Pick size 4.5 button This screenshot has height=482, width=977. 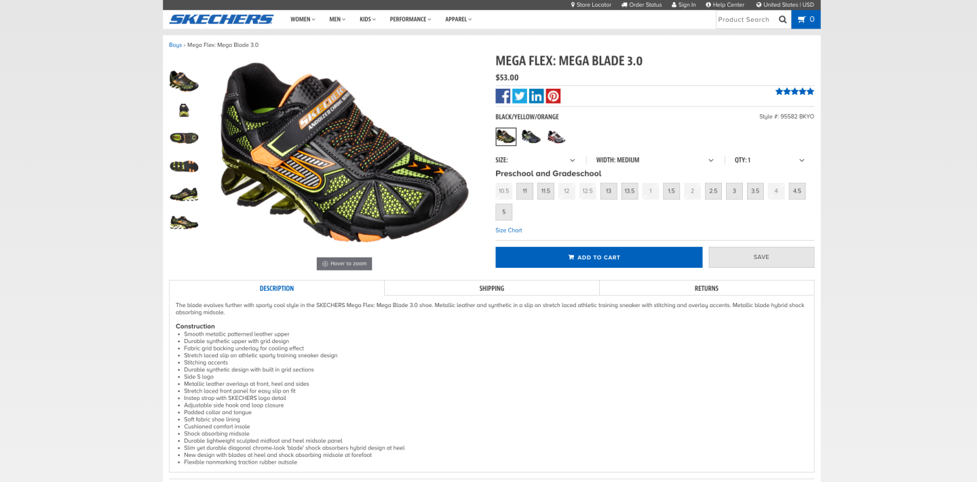point(797,191)
